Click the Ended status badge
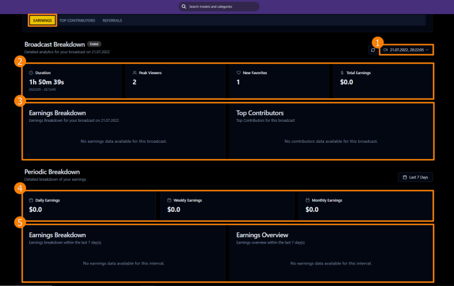This screenshot has width=454, height=286. pyautogui.click(x=94, y=44)
